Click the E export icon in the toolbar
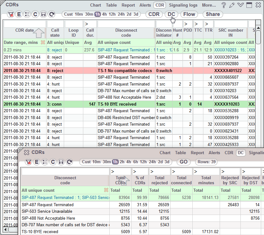 coord(19,14)
